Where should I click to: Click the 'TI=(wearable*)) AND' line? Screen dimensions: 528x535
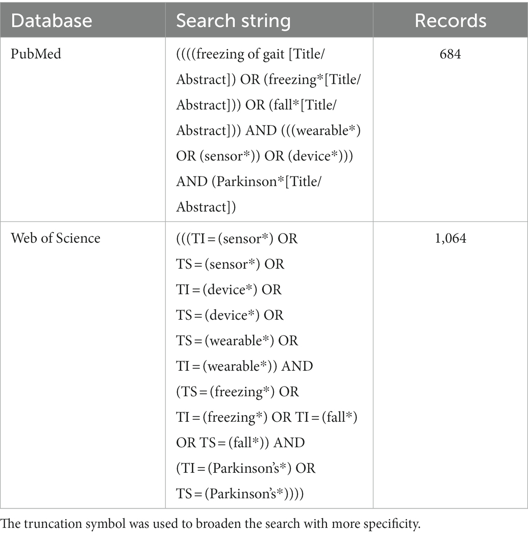point(244,366)
